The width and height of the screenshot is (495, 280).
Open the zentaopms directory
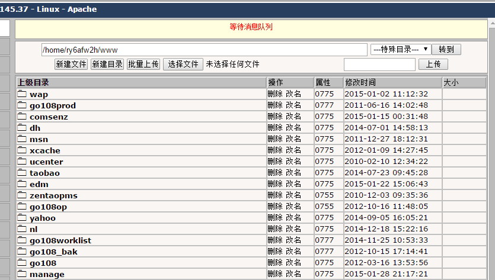coord(54,196)
